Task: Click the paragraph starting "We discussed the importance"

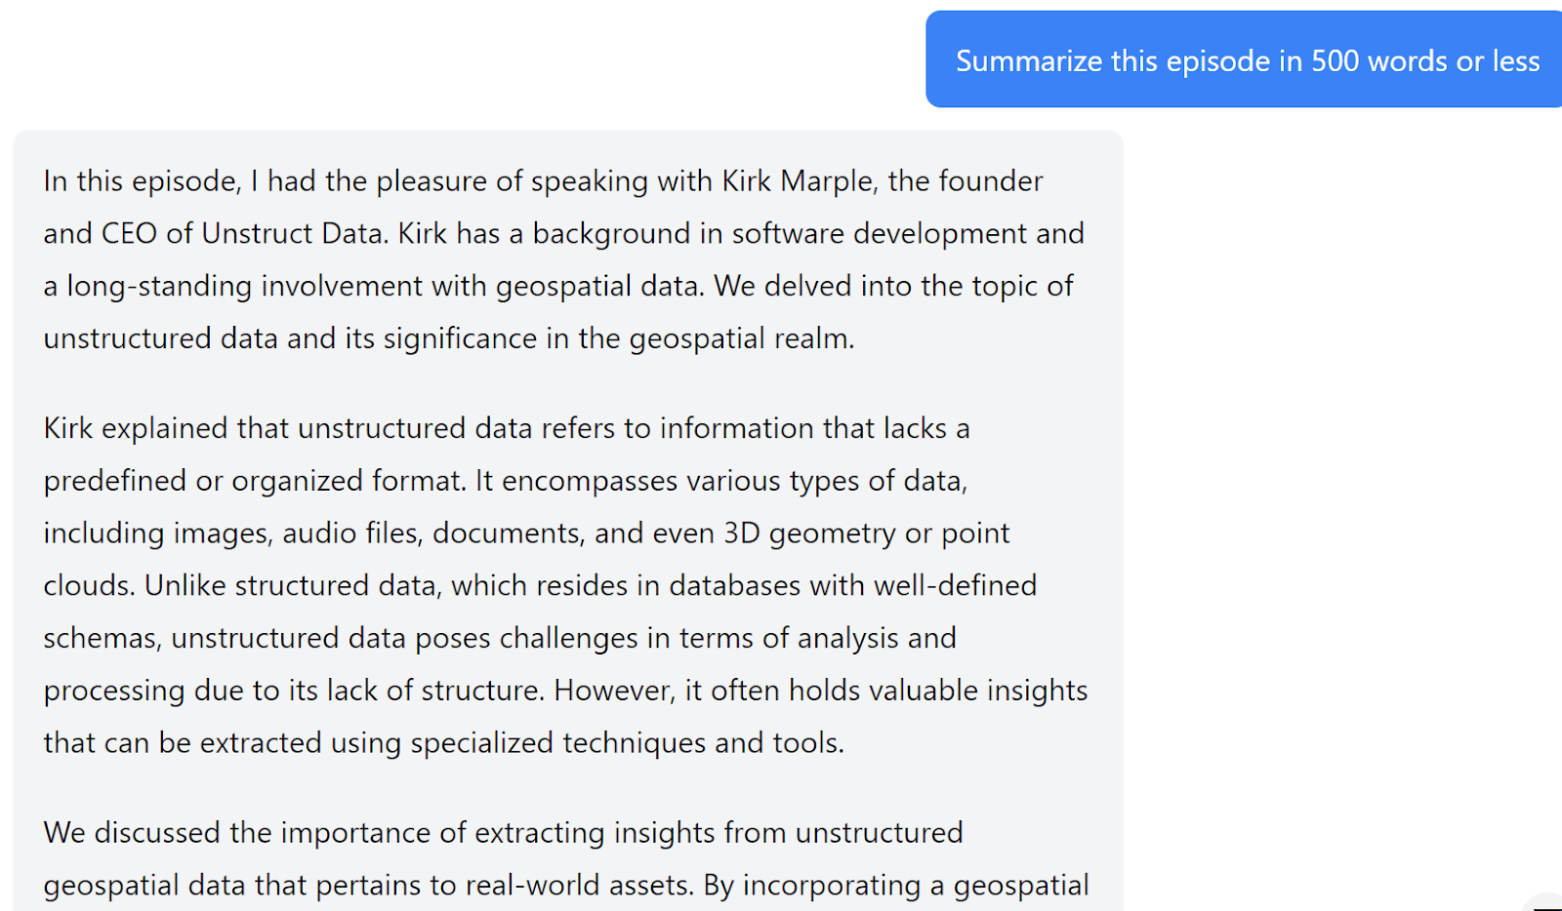Action: coord(566,858)
